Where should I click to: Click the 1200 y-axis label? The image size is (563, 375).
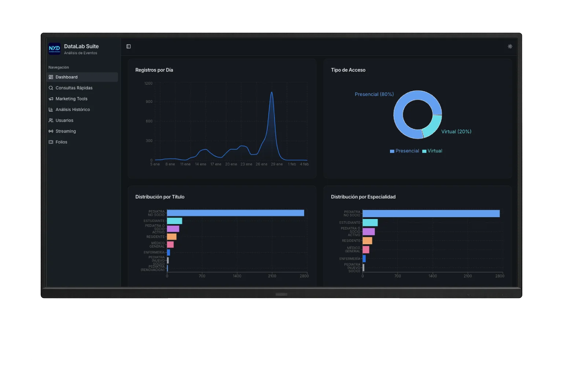pos(148,83)
